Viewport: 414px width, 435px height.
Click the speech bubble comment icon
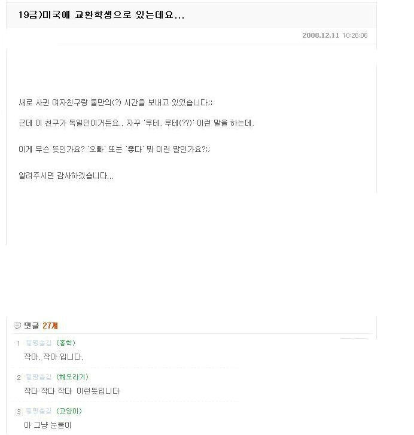[17, 325]
